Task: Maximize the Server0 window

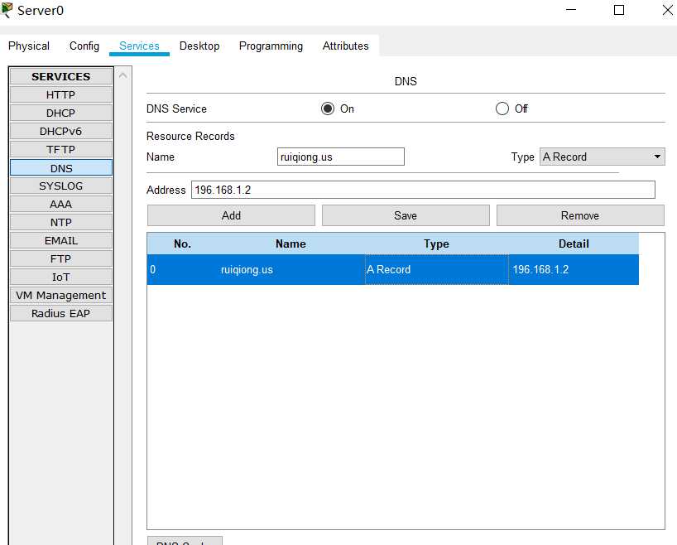Action: pos(619,9)
